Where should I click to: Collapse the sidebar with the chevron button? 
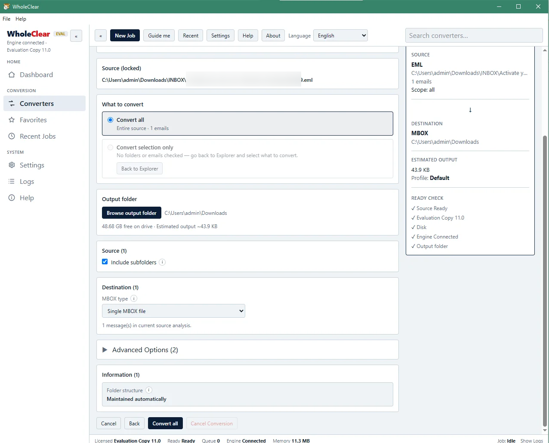[76, 36]
